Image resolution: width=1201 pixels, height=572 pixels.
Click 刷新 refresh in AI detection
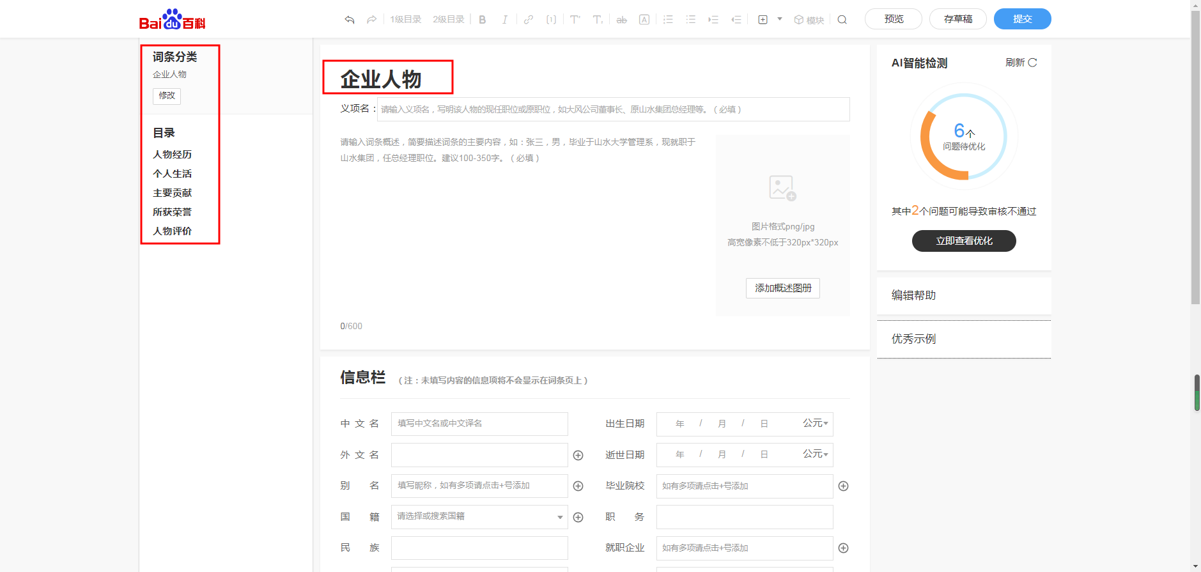(x=1021, y=63)
